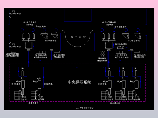Click the left AN-9 高压静电控制器 caption
Image resolution: width=158 pixels, height=118 pixels.
41,56
